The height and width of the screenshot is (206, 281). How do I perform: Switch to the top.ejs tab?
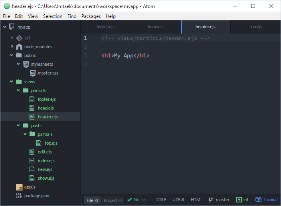255,27
